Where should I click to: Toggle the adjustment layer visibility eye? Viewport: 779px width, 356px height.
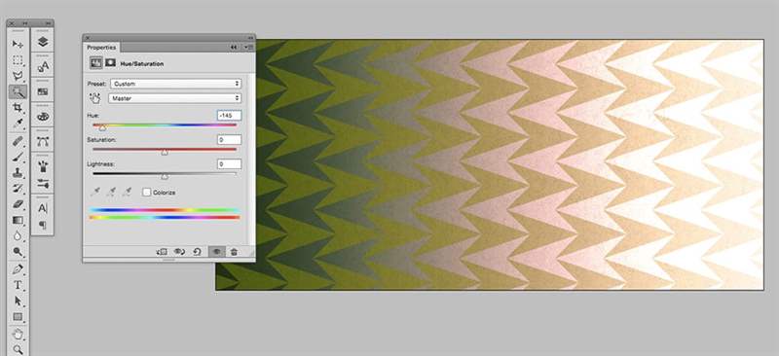216,252
